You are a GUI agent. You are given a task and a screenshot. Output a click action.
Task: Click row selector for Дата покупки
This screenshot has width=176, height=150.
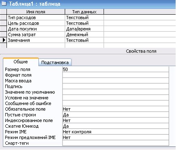tap(3, 29)
